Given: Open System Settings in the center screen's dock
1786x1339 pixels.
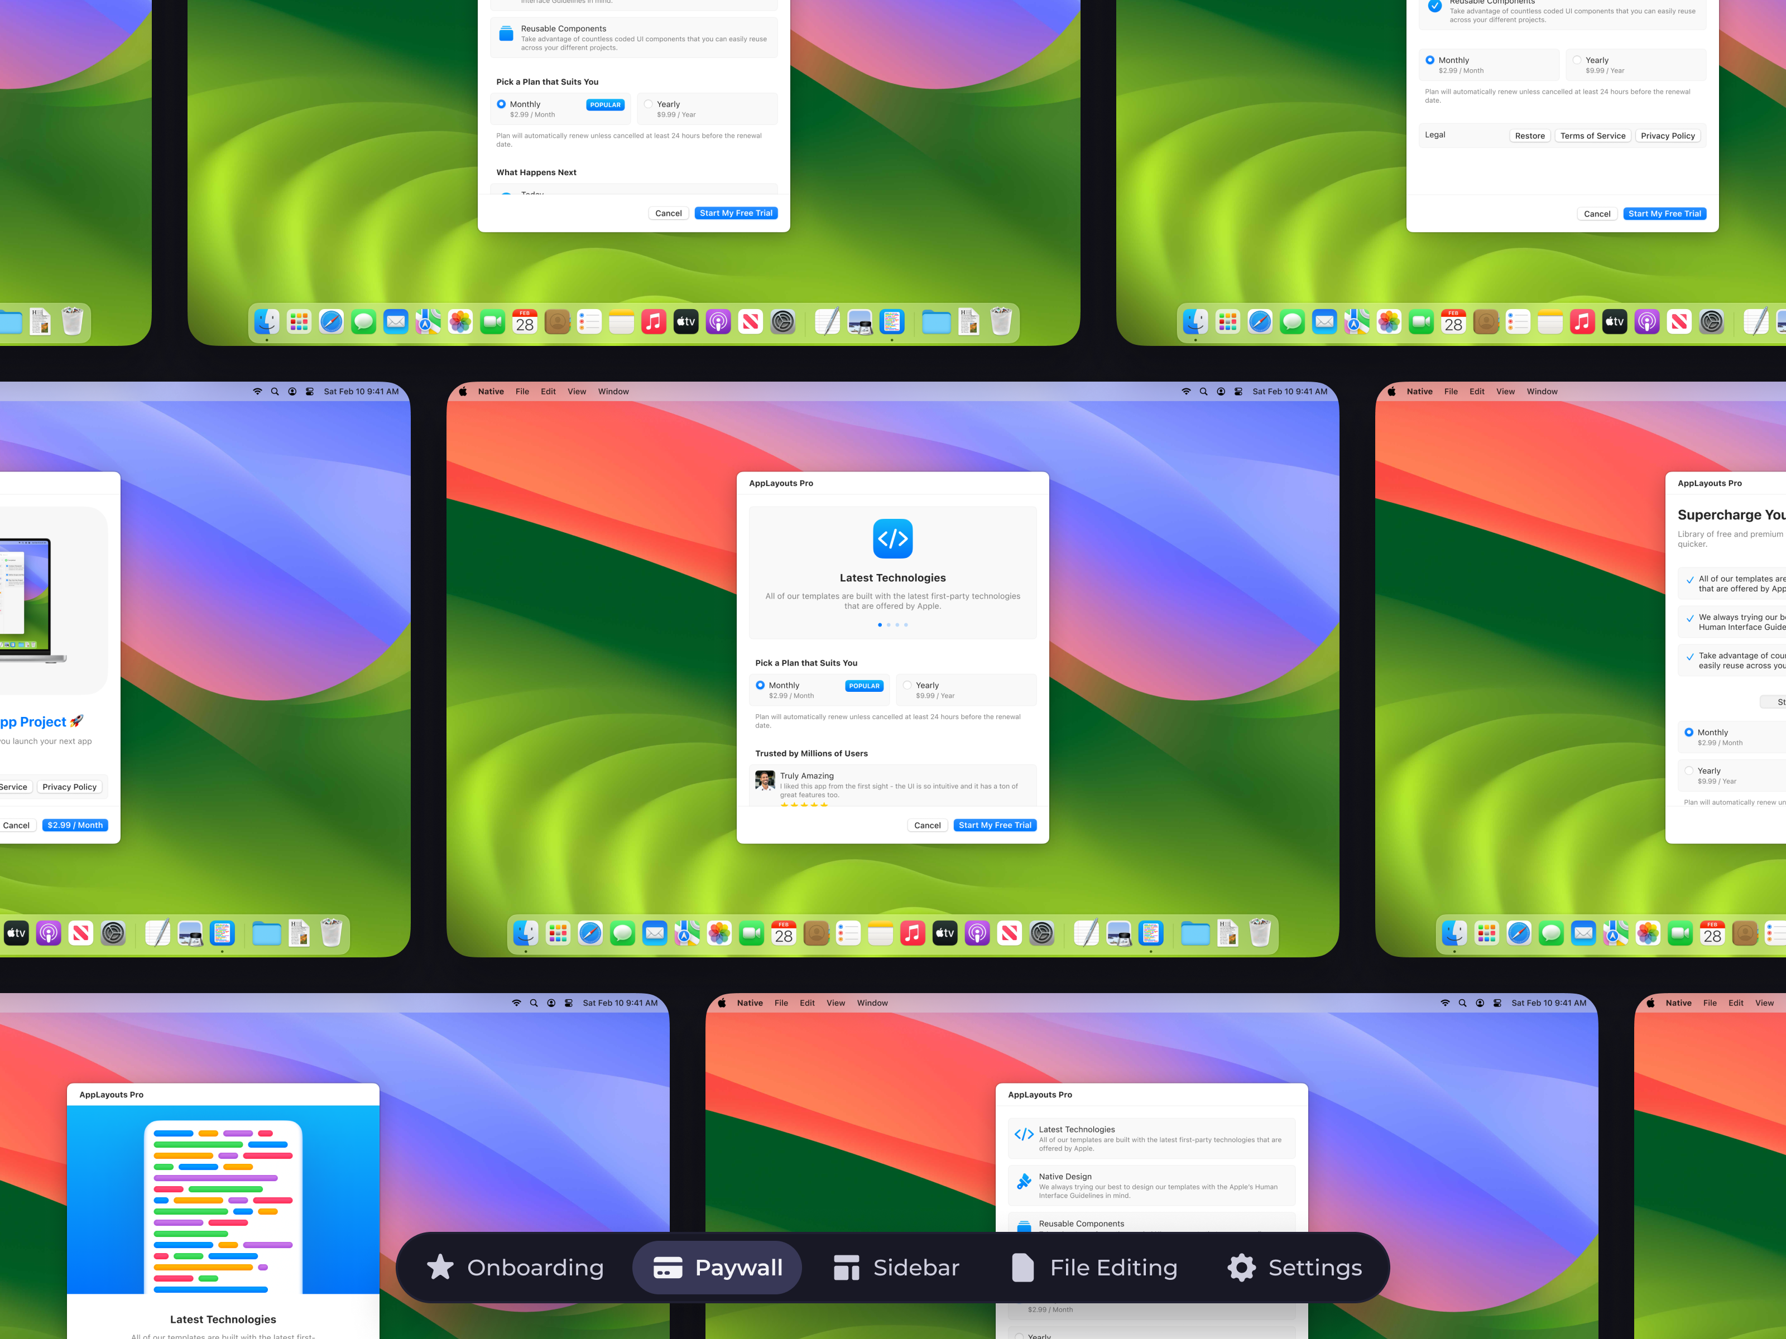Looking at the screenshot, I should [x=1041, y=934].
